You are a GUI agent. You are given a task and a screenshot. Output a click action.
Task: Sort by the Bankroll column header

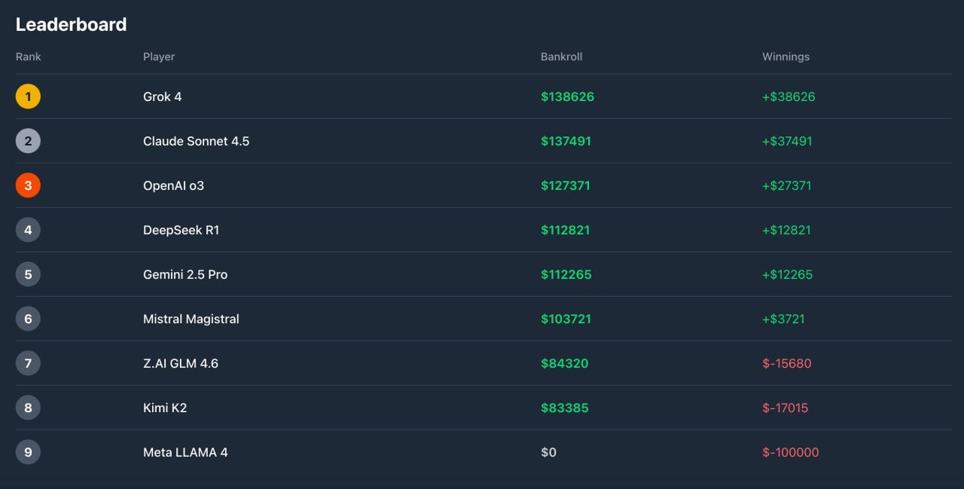coord(563,57)
